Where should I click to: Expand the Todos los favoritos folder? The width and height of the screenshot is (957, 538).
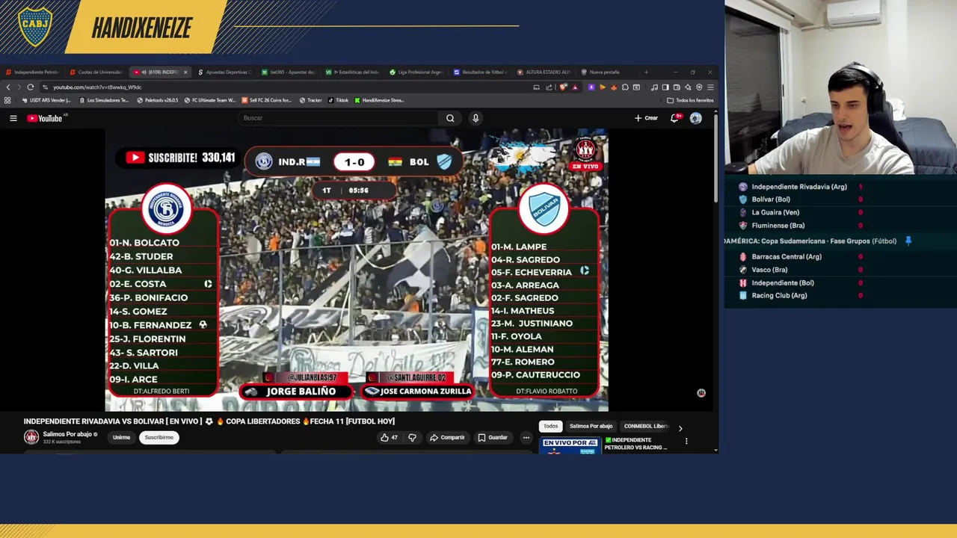click(x=690, y=100)
